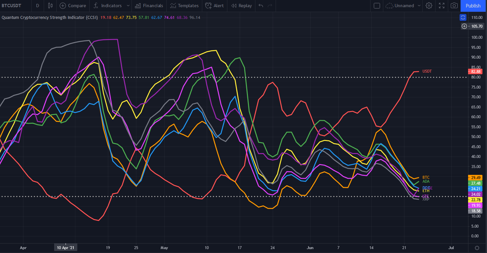Expand the Unnamed layout dropdown arrow
This screenshot has width=487, height=253.
[419, 6]
